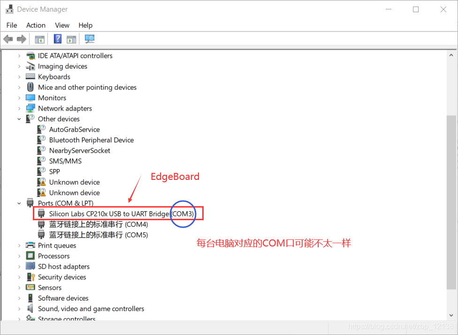The image size is (458, 335).
Task: Click the AutoGrabService device icon
Action: (41, 129)
